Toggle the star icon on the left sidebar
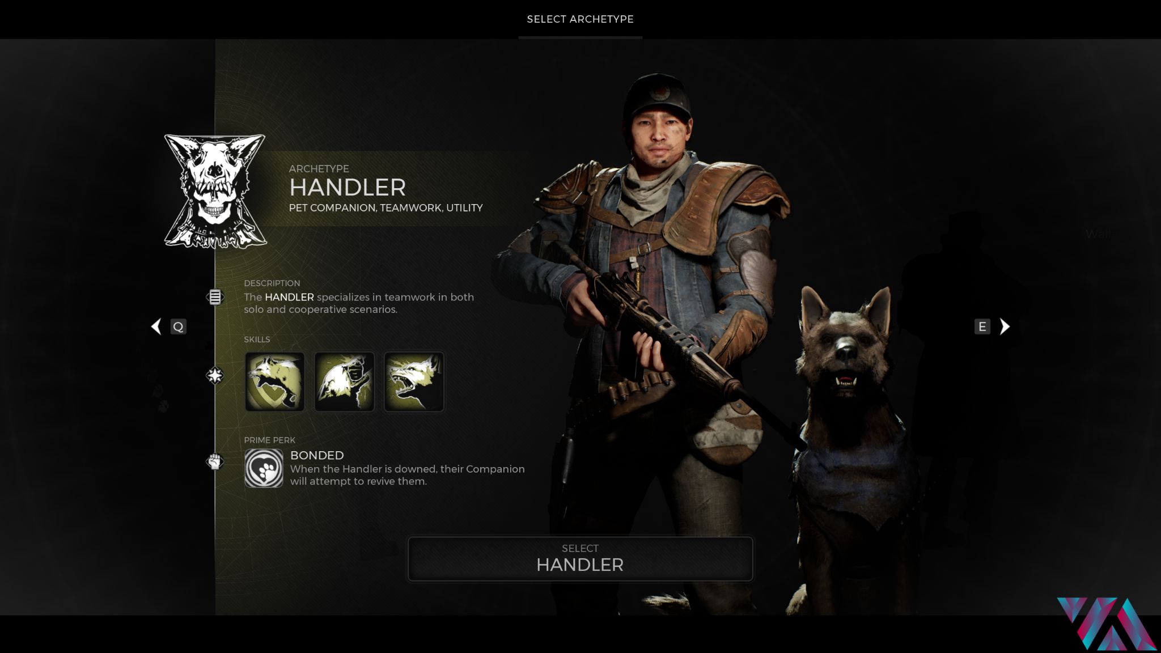This screenshot has width=1161, height=653. (214, 376)
